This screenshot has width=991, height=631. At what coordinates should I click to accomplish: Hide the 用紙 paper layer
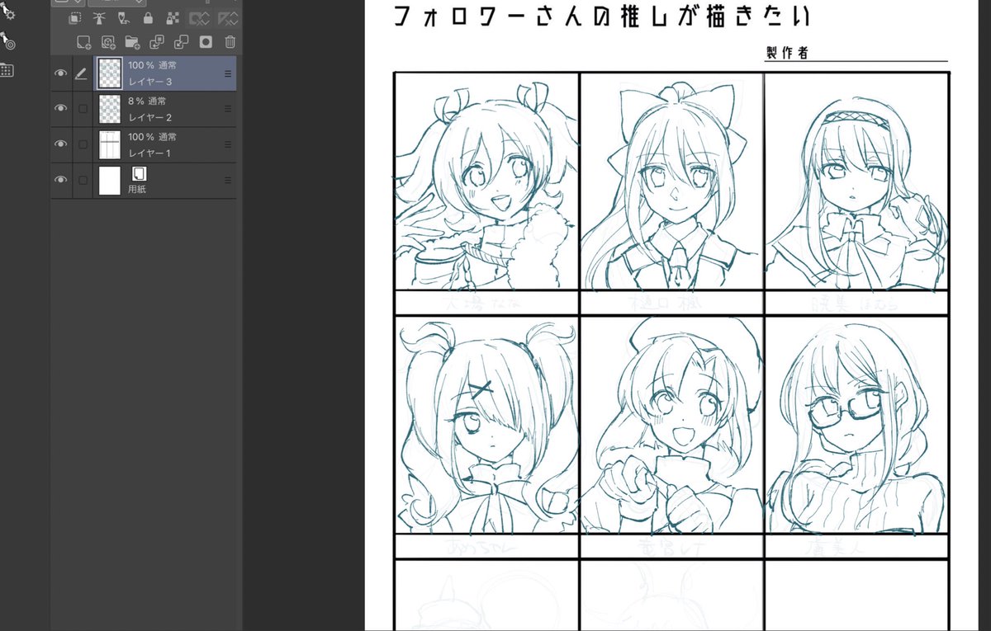tap(60, 180)
